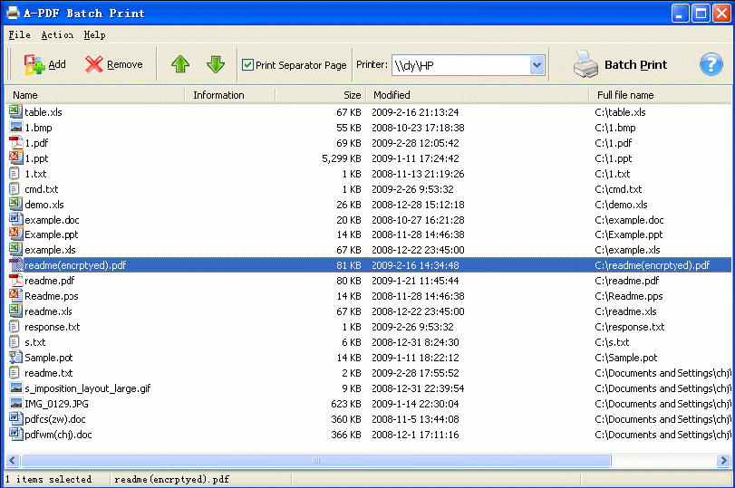Image resolution: width=735 pixels, height=488 pixels.
Task: Toggle the Print Separator Page checkbox
Action: tap(247, 65)
